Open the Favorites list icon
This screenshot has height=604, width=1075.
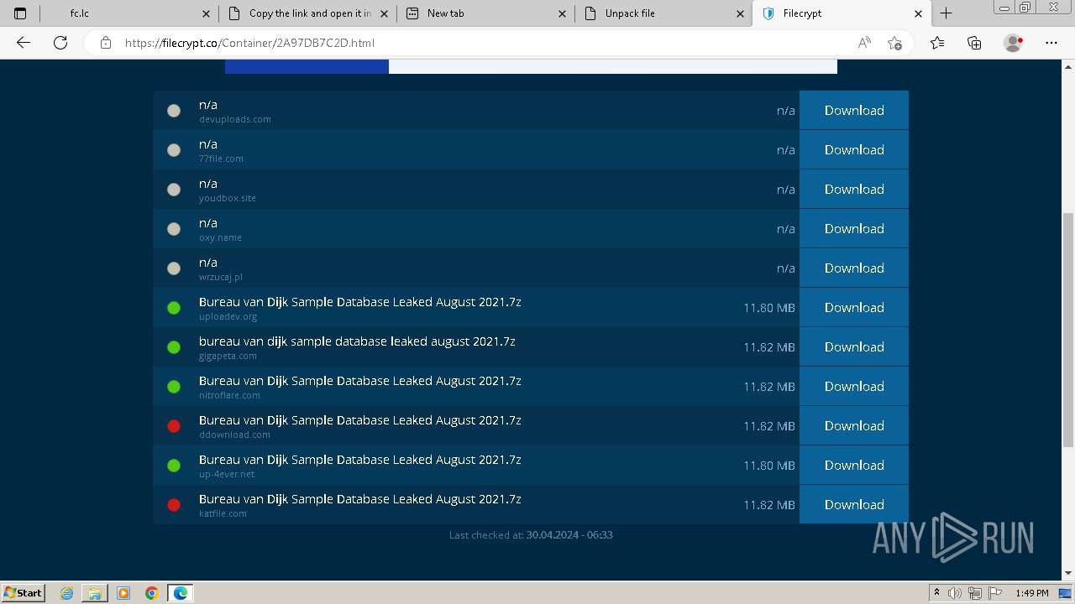(x=937, y=43)
